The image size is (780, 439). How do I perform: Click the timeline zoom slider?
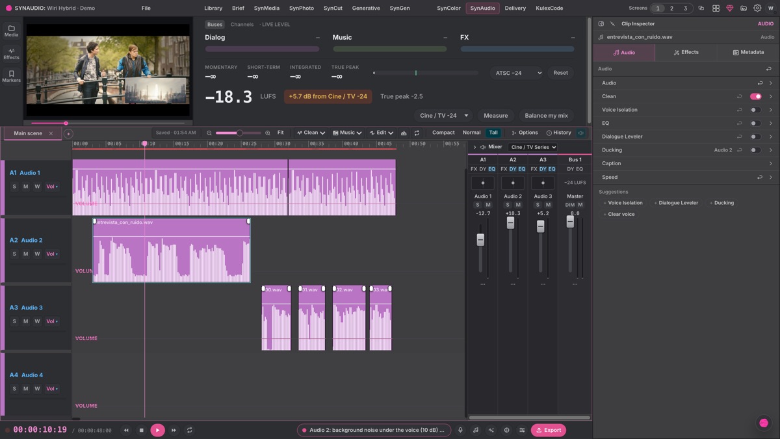[x=239, y=133]
